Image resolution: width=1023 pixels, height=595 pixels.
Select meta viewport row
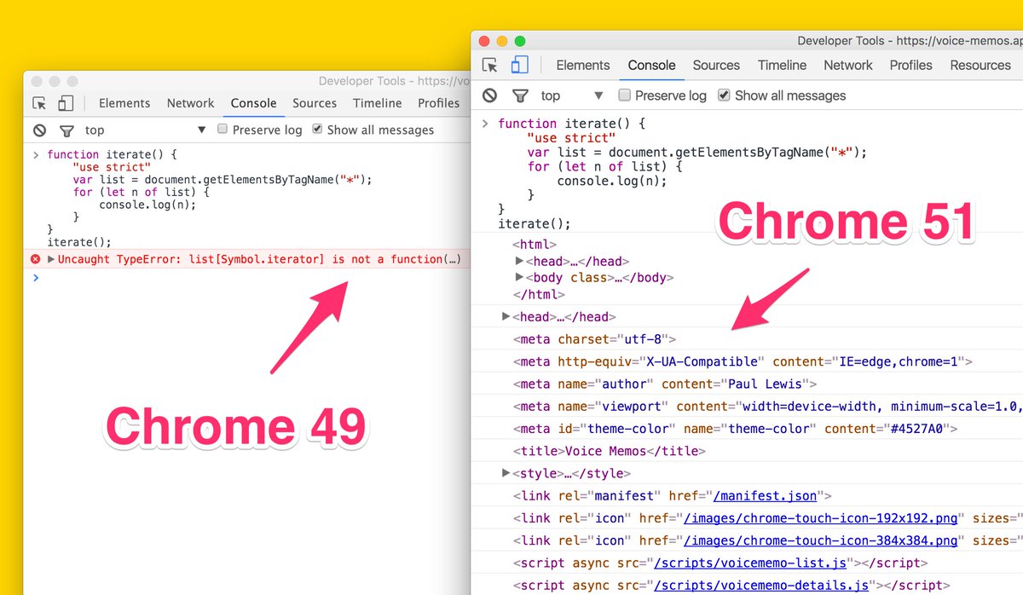(747, 406)
